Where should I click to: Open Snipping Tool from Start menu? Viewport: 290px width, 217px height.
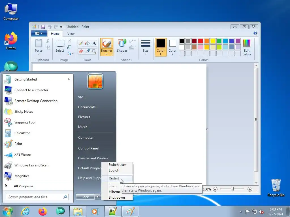38,122
